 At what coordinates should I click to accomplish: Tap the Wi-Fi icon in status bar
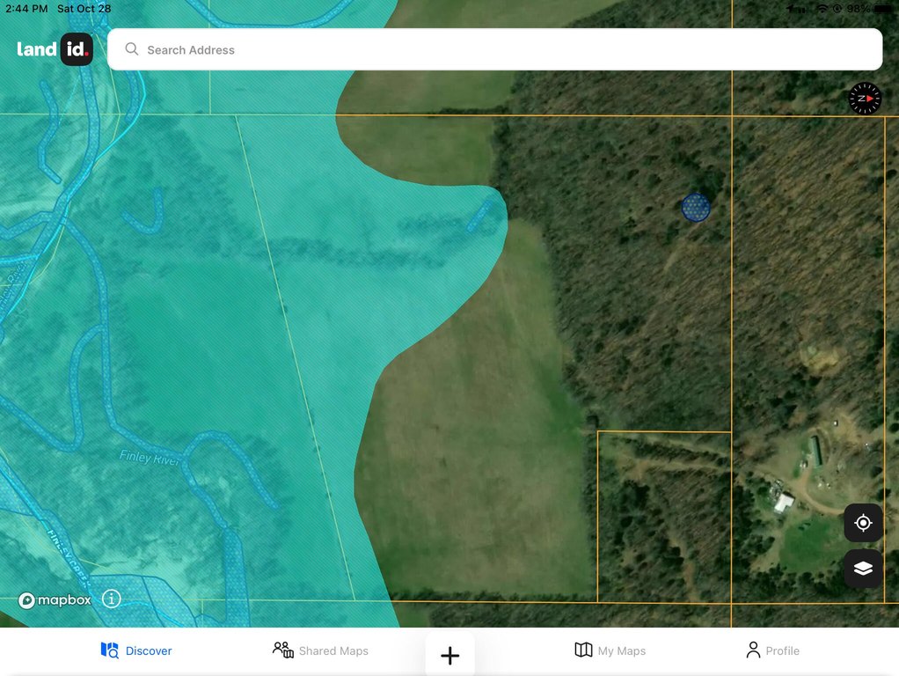(x=822, y=9)
